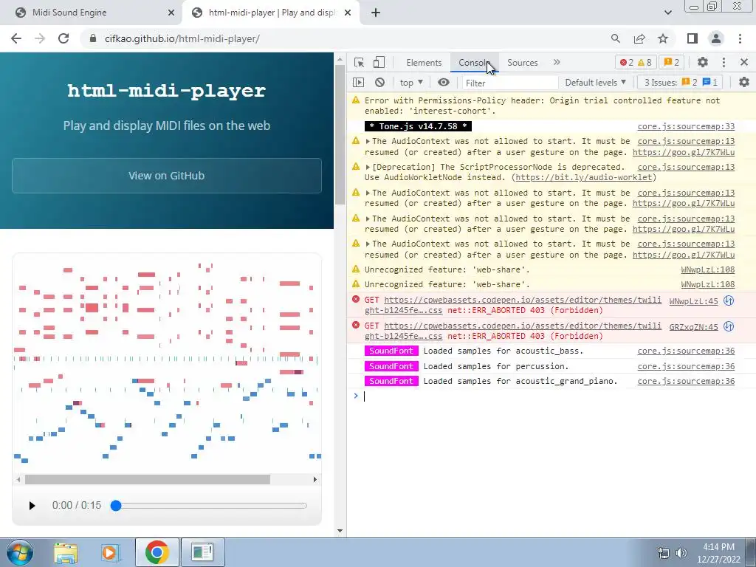This screenshot has width=756, height=567.
Task: Toggle the device toolbar icon
Action: tap(379, 63)
